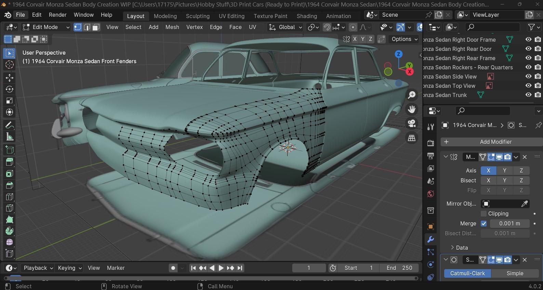Viewport: 543px width, 290px height.
Task: Toggle the camera view icon
Action: click(x=412, y=124)
